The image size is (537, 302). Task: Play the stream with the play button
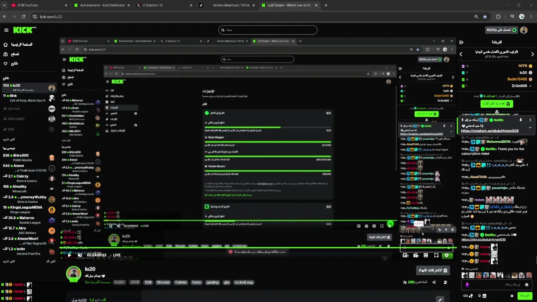click(x=69, y=255)
